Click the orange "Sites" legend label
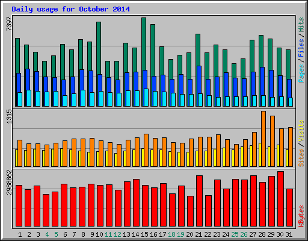 click(x=301, y=158)
